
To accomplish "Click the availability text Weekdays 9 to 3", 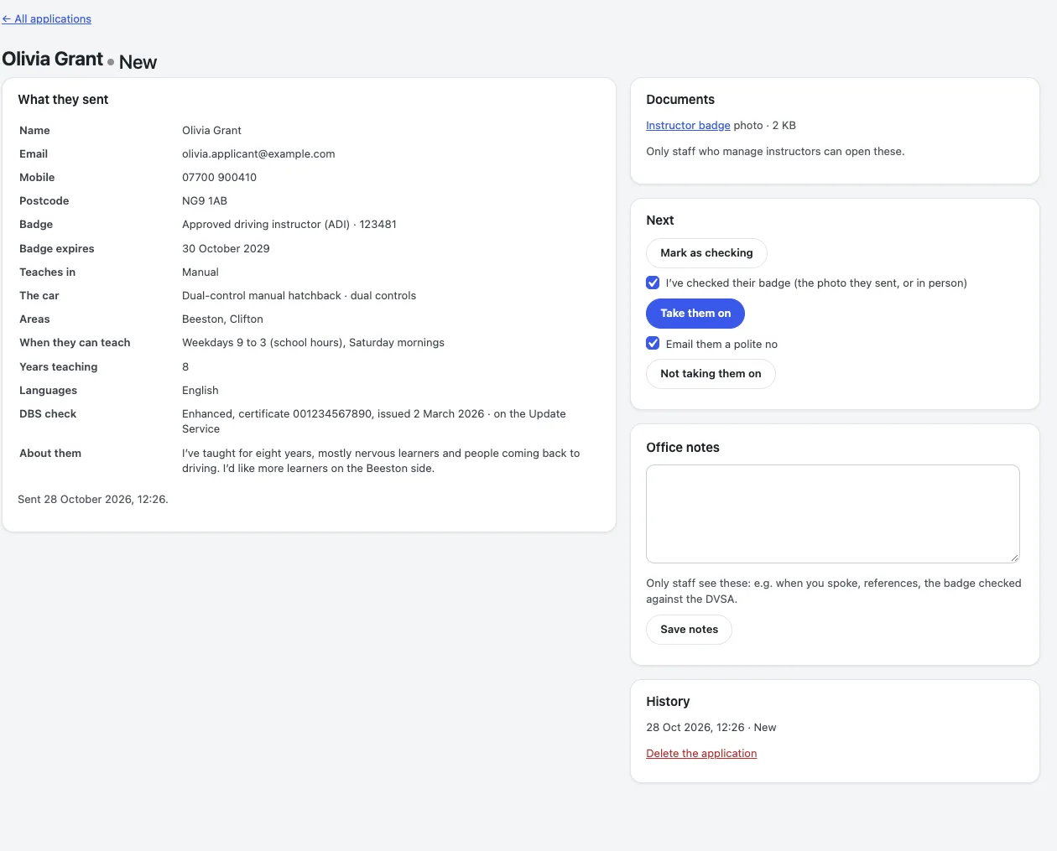I will tap(313, 342).
